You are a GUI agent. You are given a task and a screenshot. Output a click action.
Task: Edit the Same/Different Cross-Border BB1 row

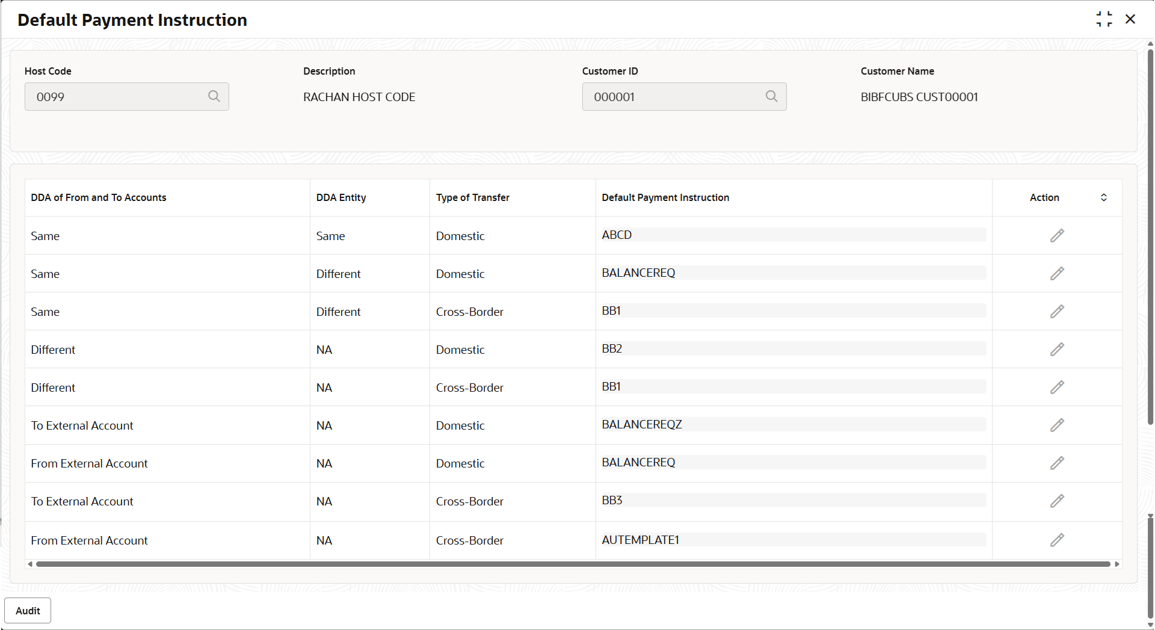tap(1057, 311)
